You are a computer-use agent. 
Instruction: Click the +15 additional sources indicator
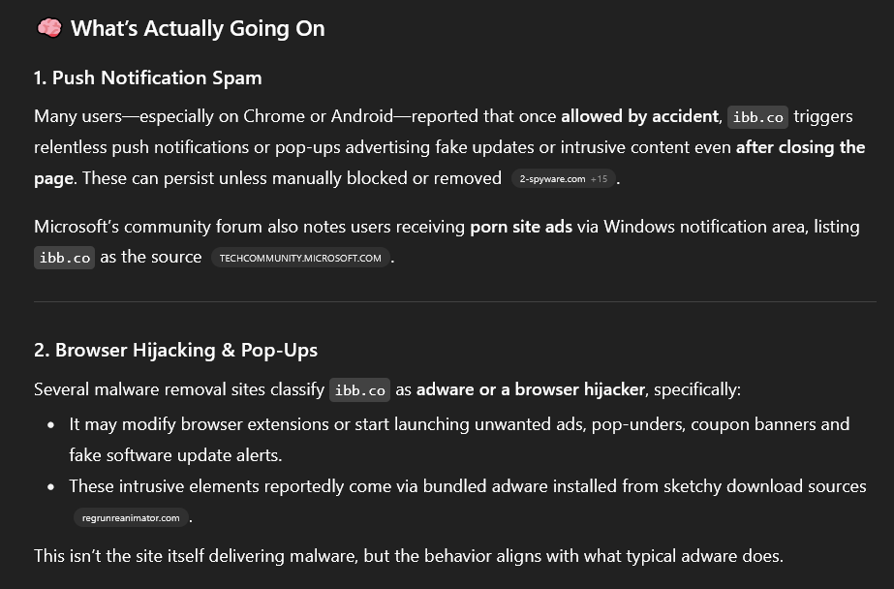[599, 179]
